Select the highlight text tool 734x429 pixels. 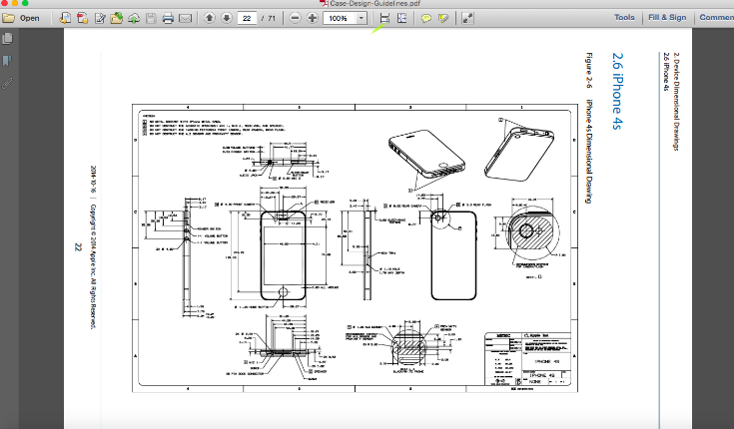443,18
